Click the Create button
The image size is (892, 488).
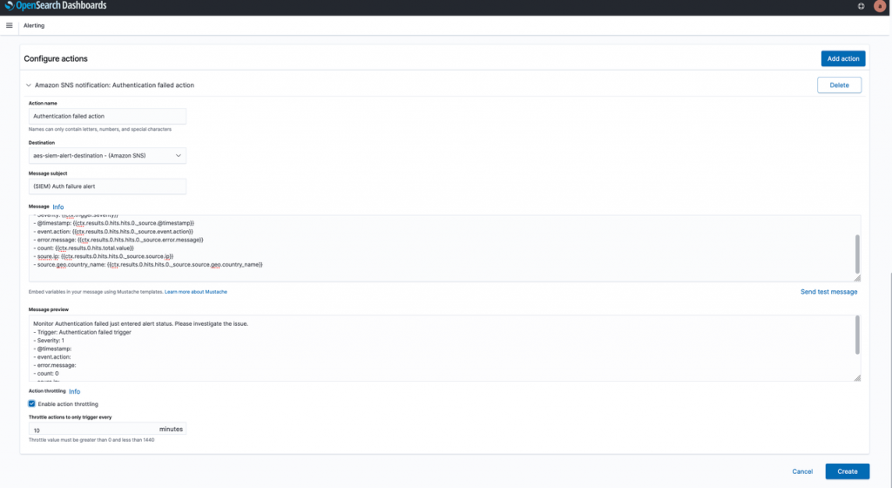pyautogui.click(x=847, y=471)
